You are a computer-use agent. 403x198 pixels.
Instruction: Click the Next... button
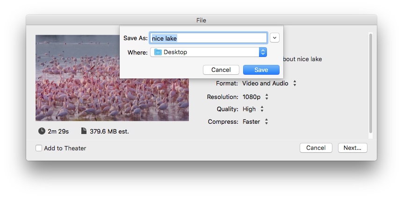pyautogui.click(x=352, y=148)
